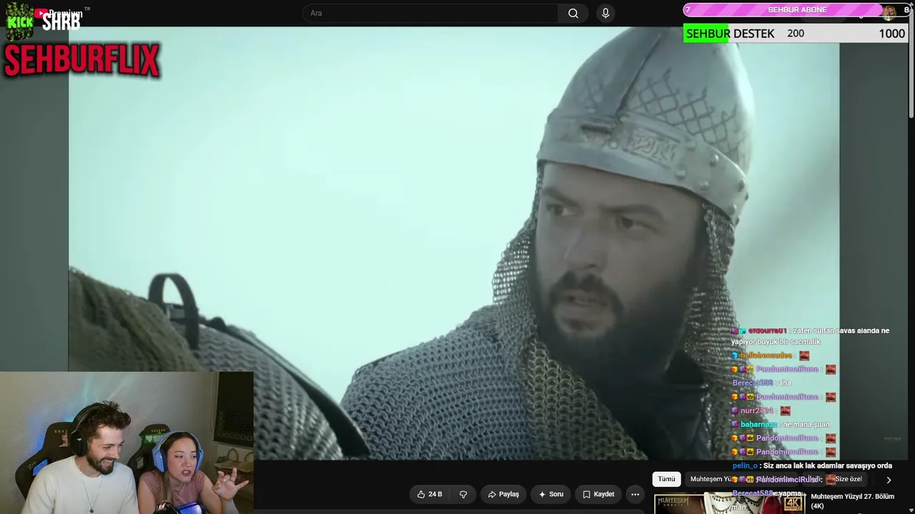
Task: Select the Tümü filter chip
Action: click(666, 479)
